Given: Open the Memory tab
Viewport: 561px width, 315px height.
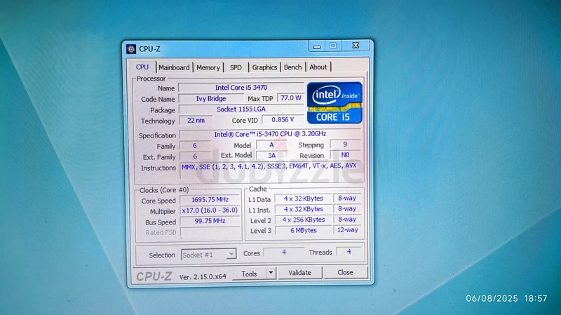Looking at the screenshot, I should [208, 67].
